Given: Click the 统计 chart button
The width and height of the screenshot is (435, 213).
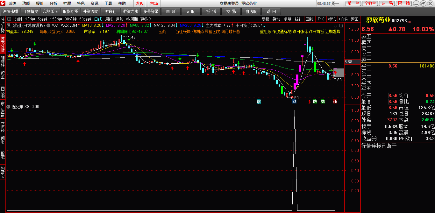Looking at the screenshot, I should click(x=298, y=19).
